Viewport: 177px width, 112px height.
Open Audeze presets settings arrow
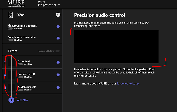[x=58, y=88]
